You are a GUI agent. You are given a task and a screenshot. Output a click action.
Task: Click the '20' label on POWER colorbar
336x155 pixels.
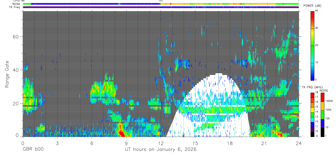point(317,45)
